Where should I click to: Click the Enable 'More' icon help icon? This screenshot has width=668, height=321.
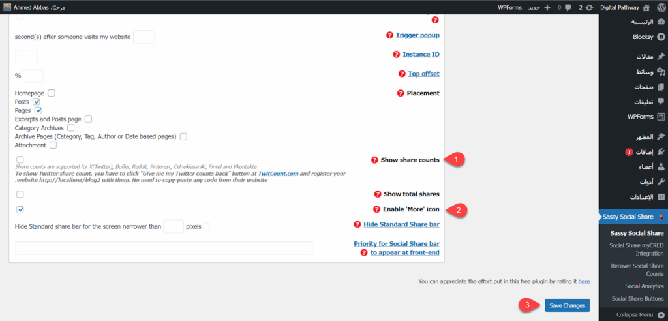[x=376, y=209]
